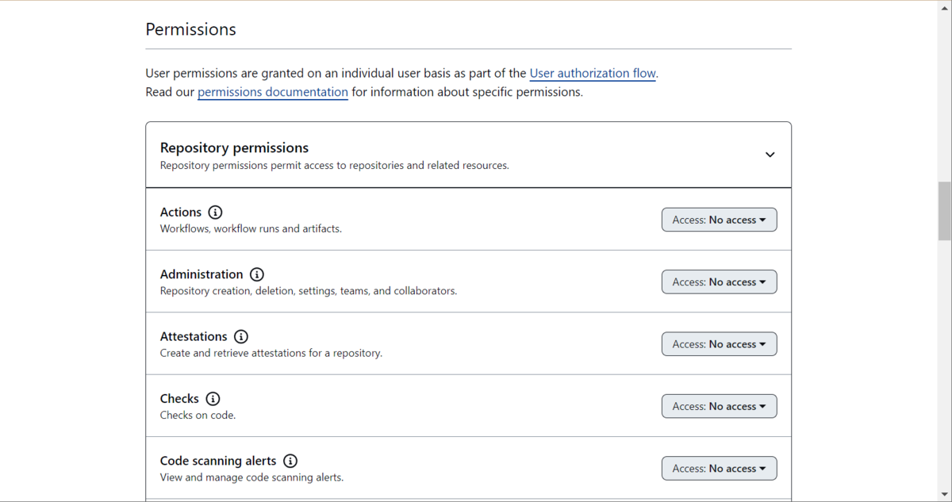Open the Actions access dropdown

click(719, 220)
